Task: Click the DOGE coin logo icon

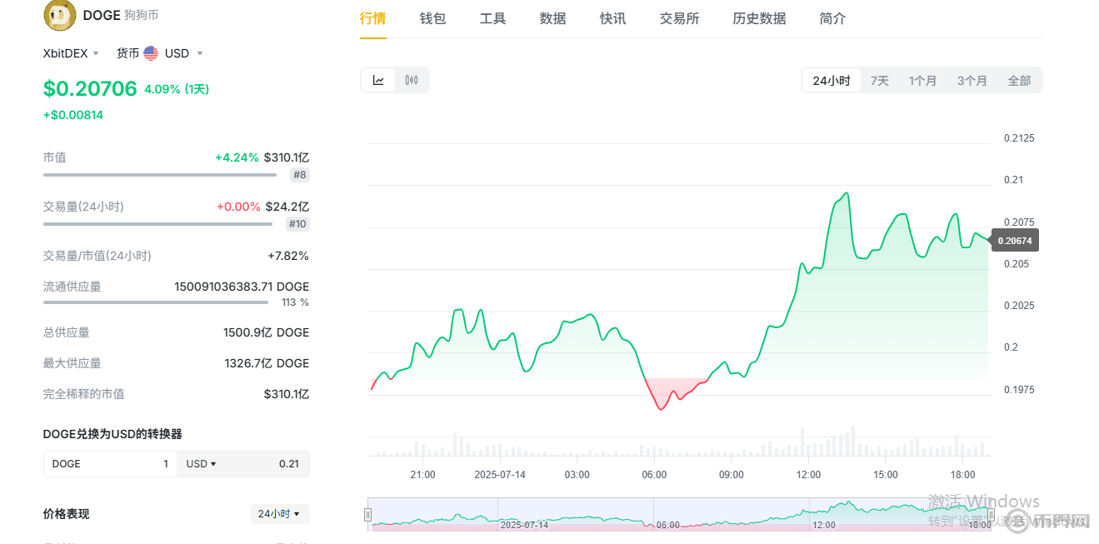Action: coord(59,14)
